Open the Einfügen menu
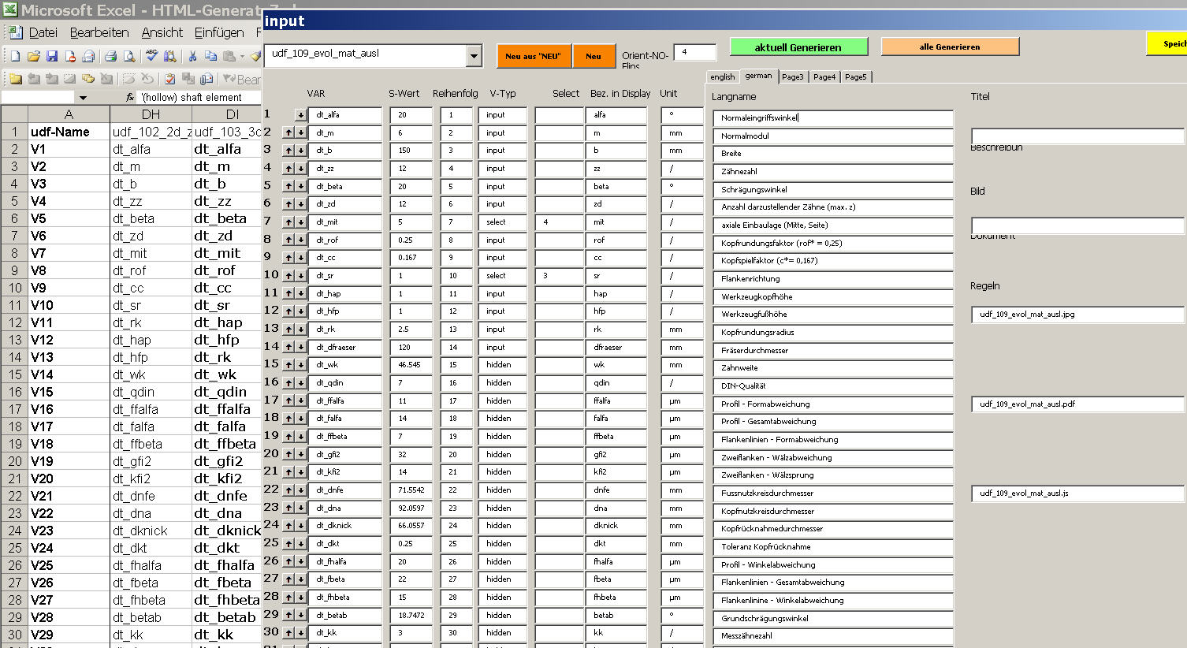 tap(219, 32)
